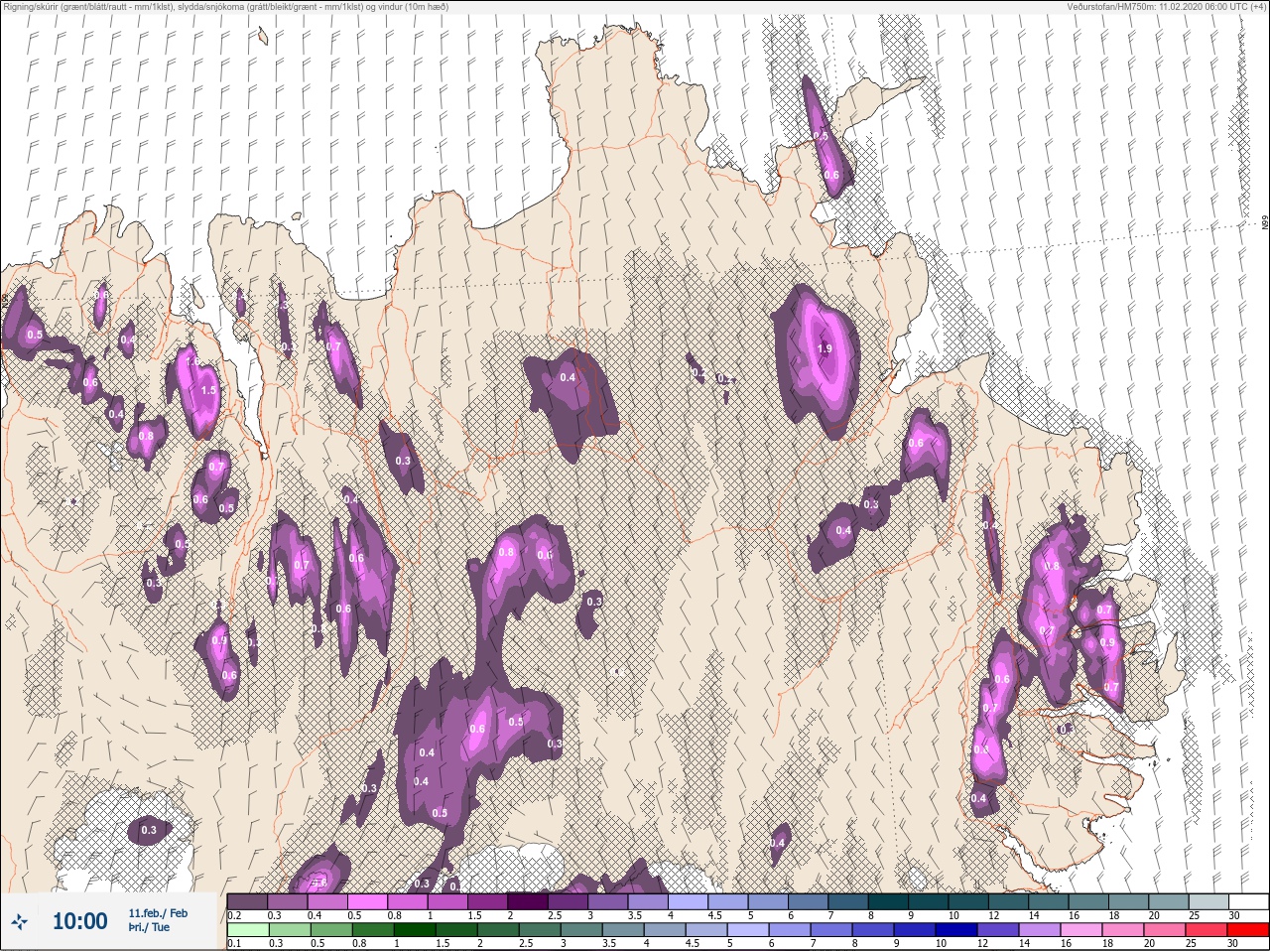Screen dimensions: 1270x951
Task: Click the 1.9 precipitation value on the map
Action: 825,348
